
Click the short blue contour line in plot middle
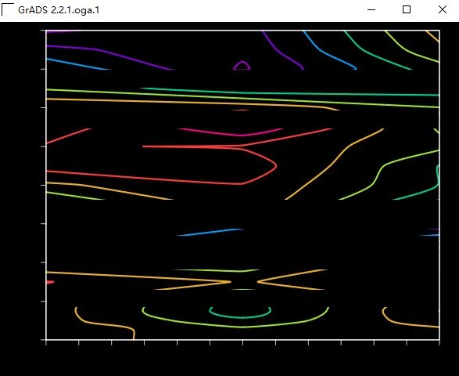[210, 233]
